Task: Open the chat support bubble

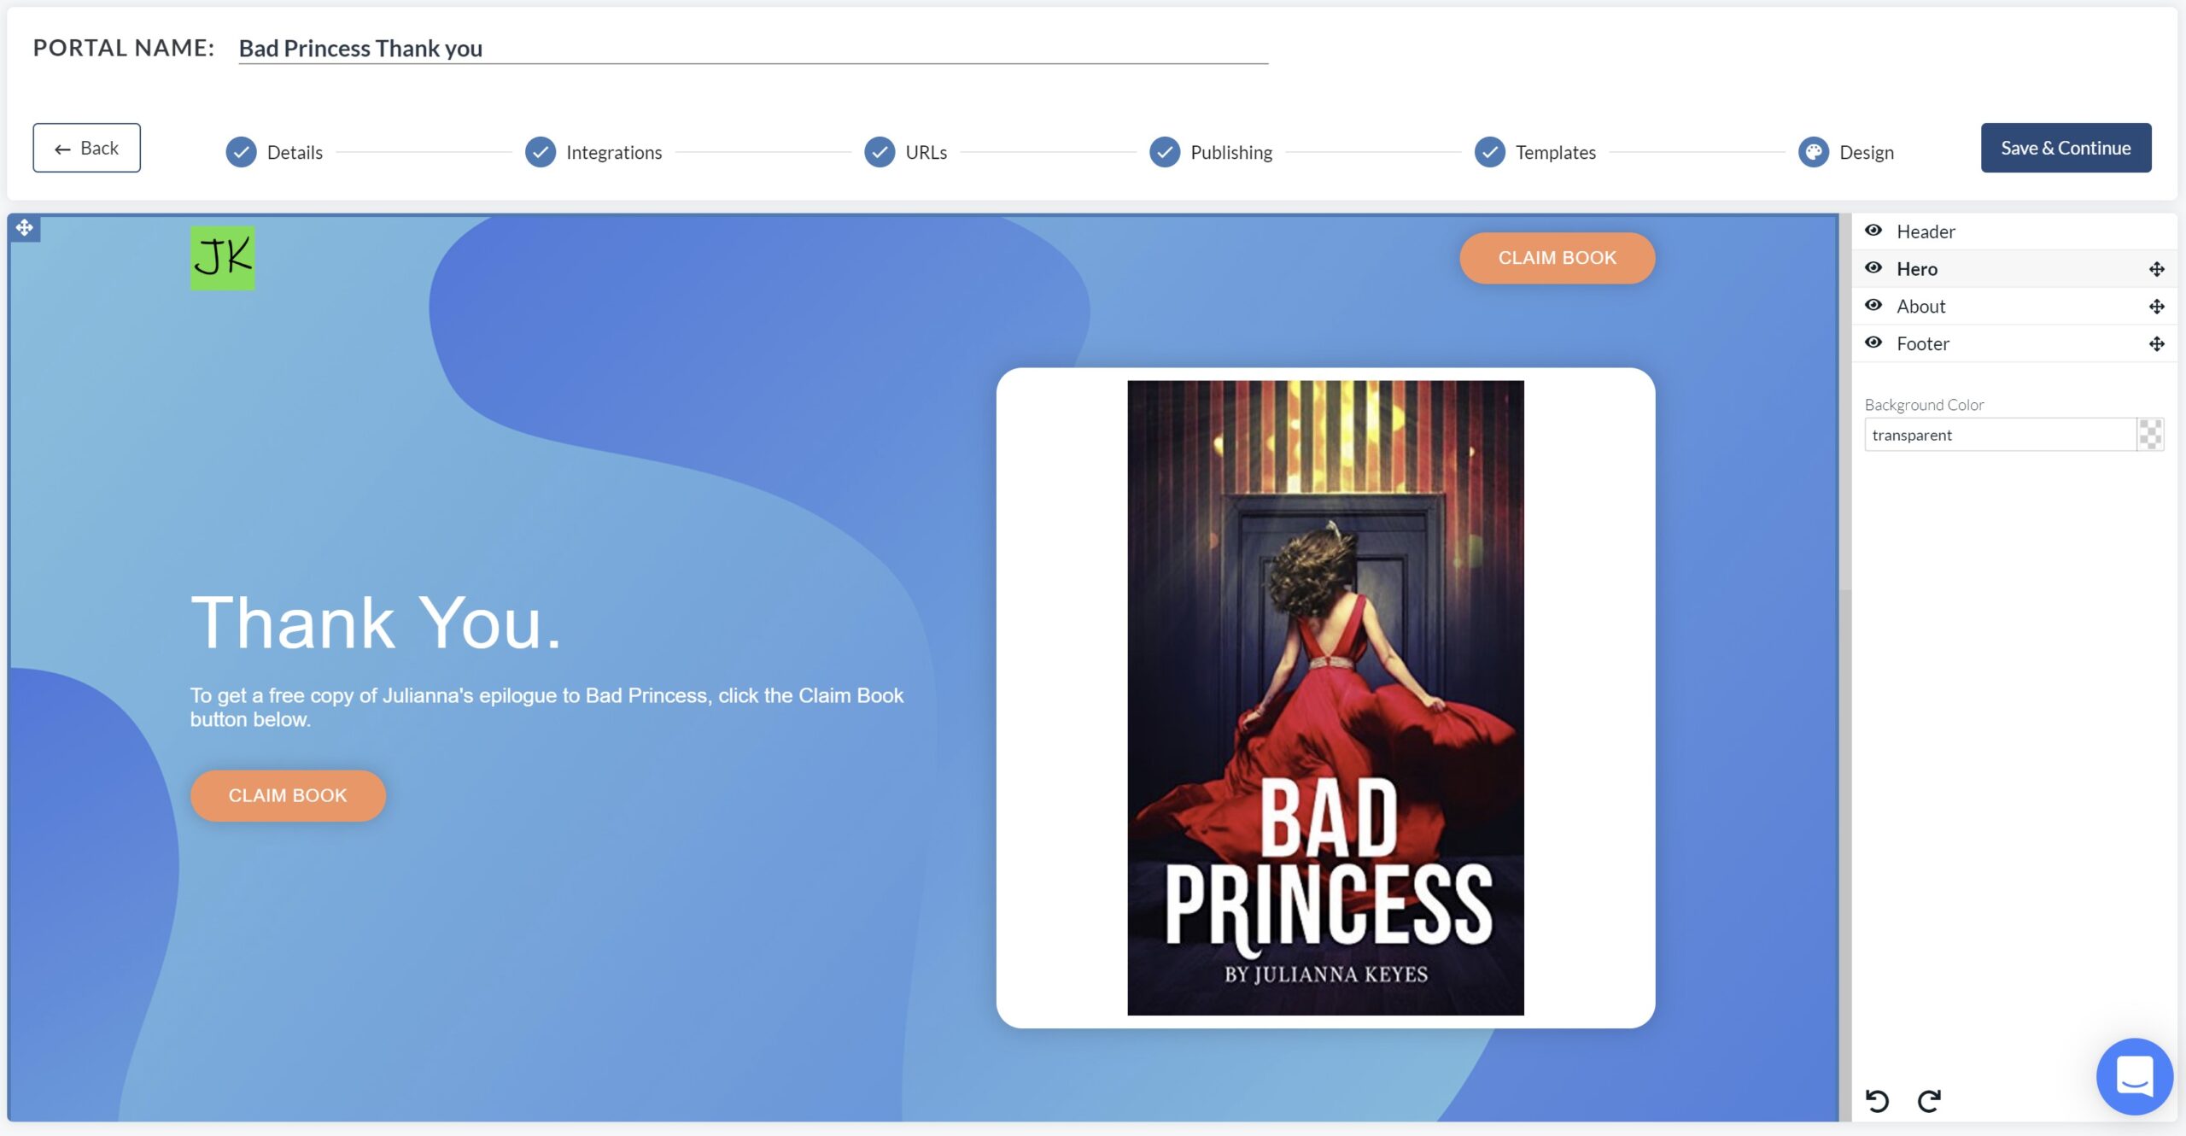Action: click(x=2134, y=1076)
